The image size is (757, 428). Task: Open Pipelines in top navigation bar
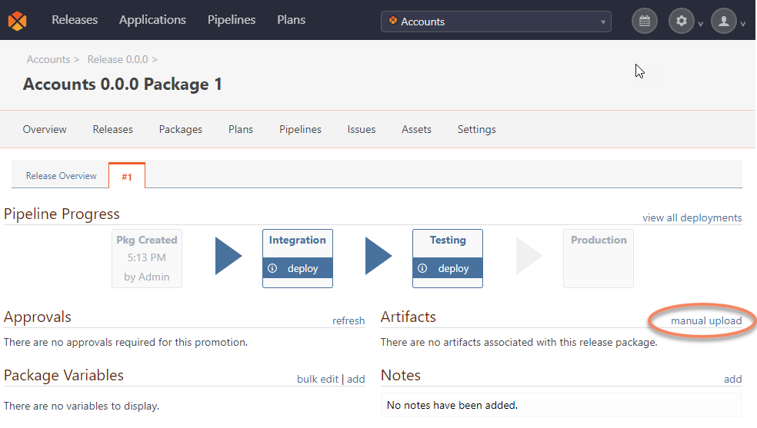click(x=232, y=20)
